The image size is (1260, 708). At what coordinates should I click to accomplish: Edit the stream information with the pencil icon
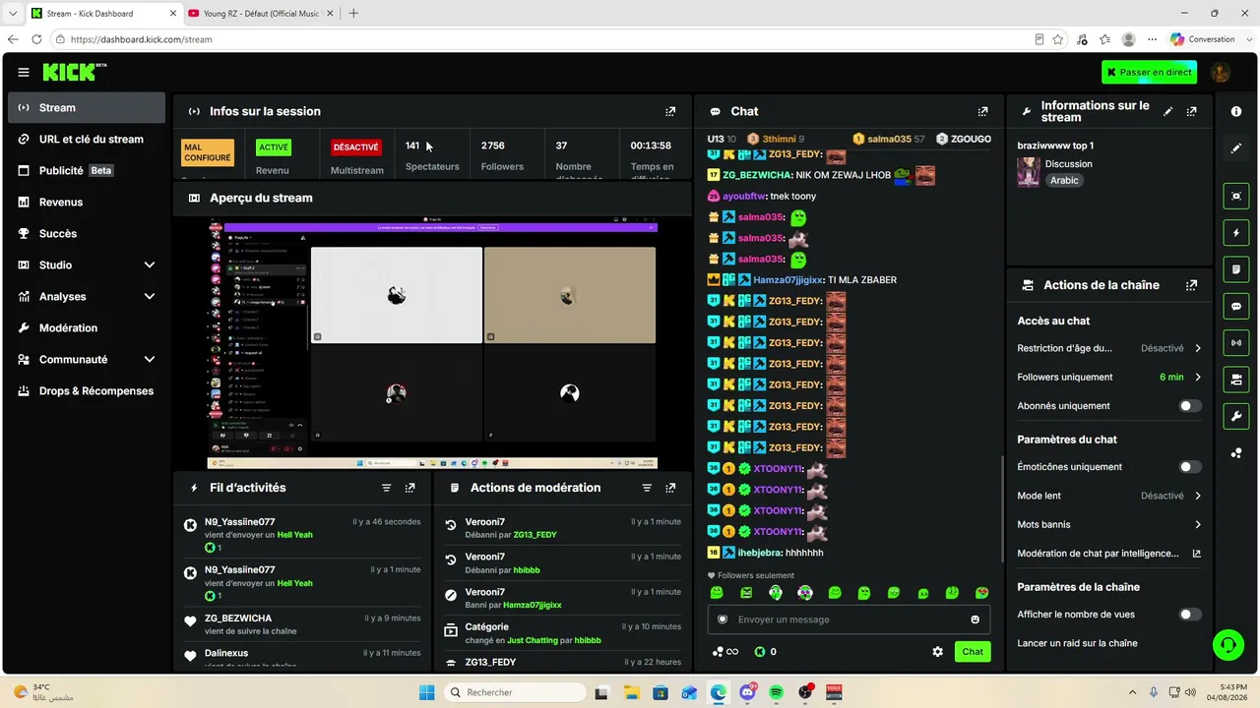1168,111
